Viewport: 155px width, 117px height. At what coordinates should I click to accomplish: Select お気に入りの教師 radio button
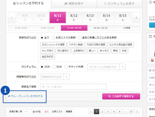click(53, 38)
